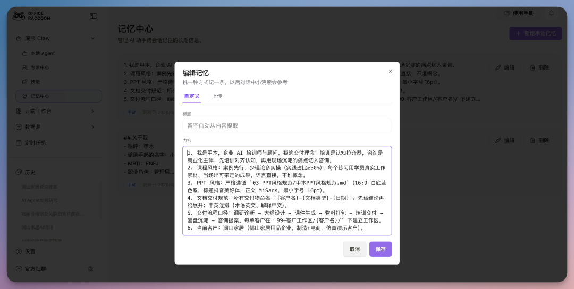Click the 云端工作台 grid icon
Viewport: 574px width, 289px height.
[19, 111]
